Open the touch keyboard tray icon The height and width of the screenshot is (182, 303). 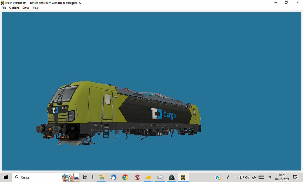coord(261,177)
